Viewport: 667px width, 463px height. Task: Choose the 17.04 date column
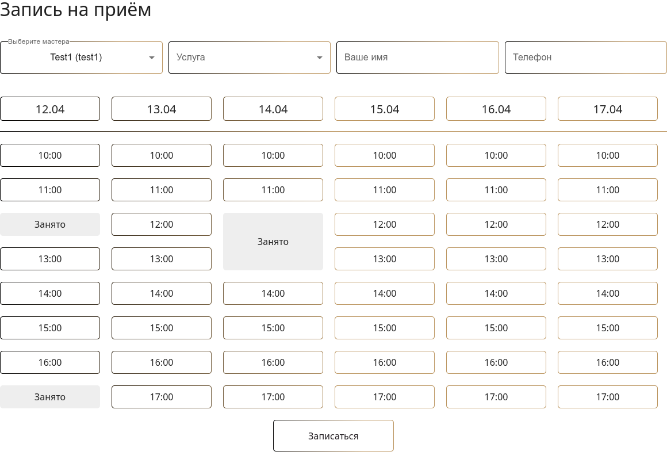tap(608, 109)
